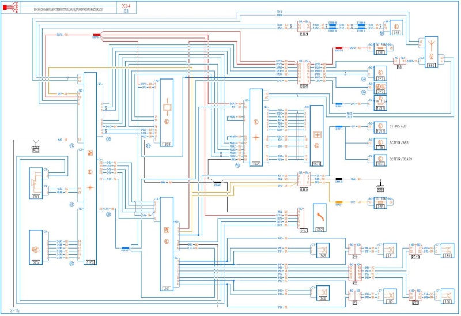Click the speaker symbol of component 366
This screenshot has height=316, width=461.
pos(323,292)
